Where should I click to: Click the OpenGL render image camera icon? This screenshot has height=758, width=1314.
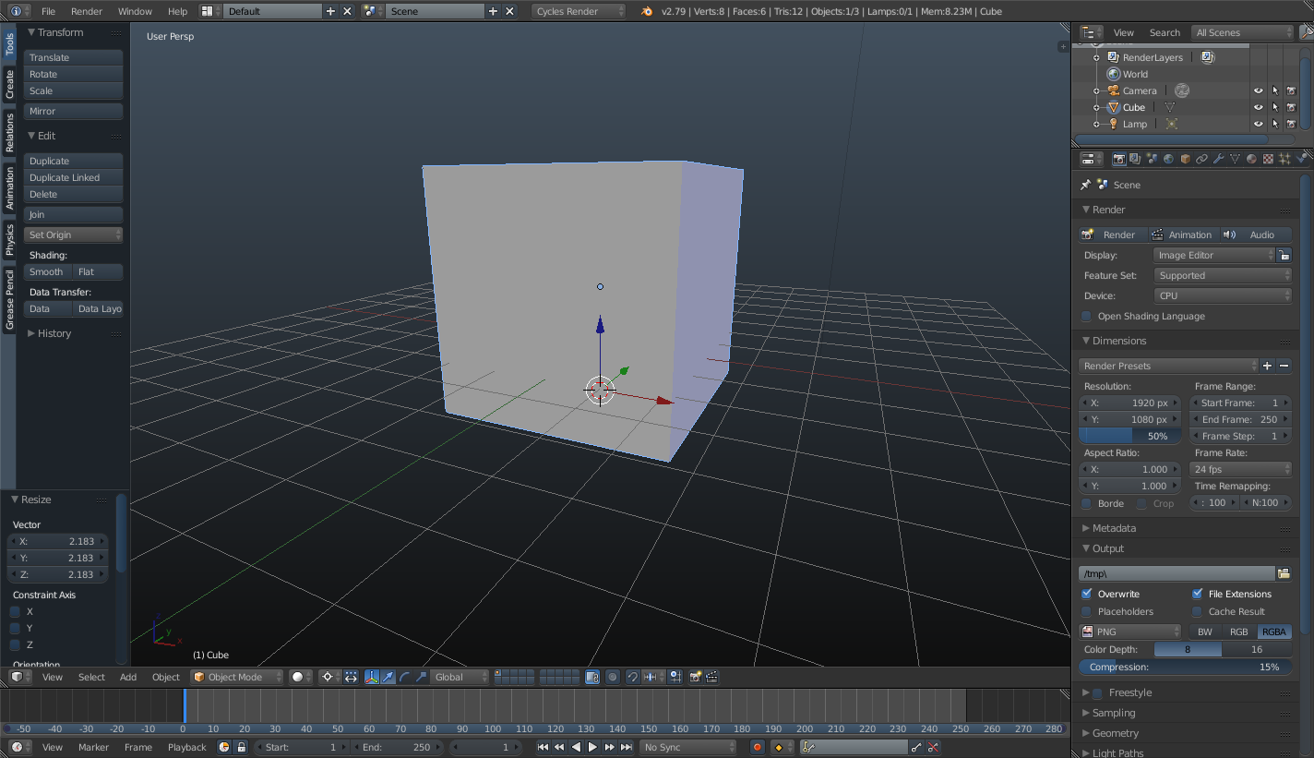click(x=695, y=677)
